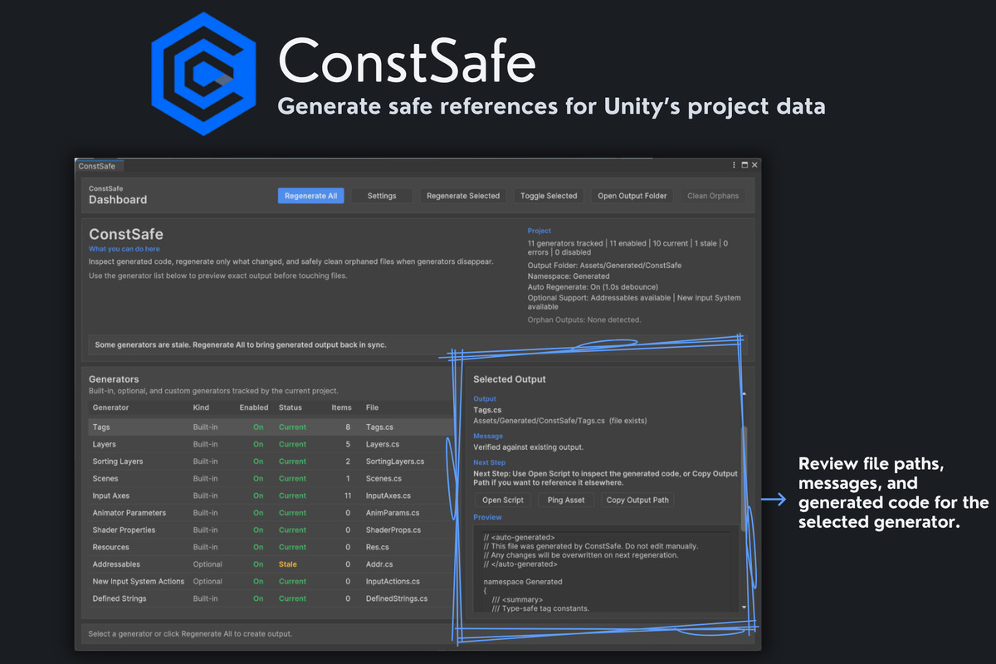This screenshot has height=664, width=996.
Task: Click the Ping Asset button
Action: [566, 500]
